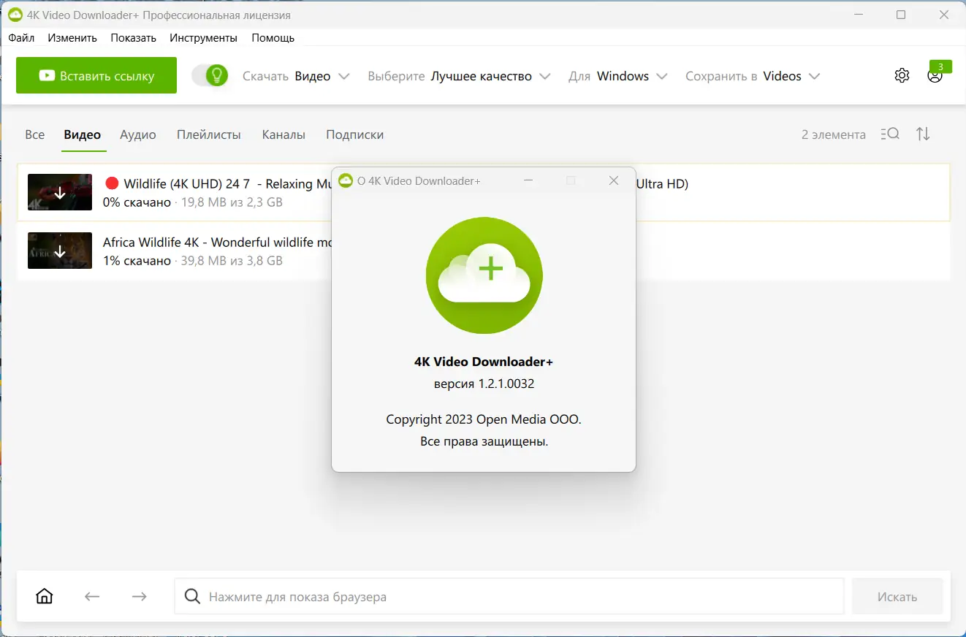This screenshot has height=637, width=966.
Task: Click the magnifier icon in browser field
Action: tap(192, 597)
